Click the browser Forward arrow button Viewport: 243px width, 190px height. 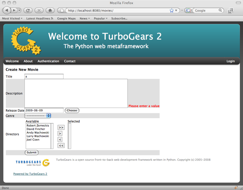[x=14, y=11]
